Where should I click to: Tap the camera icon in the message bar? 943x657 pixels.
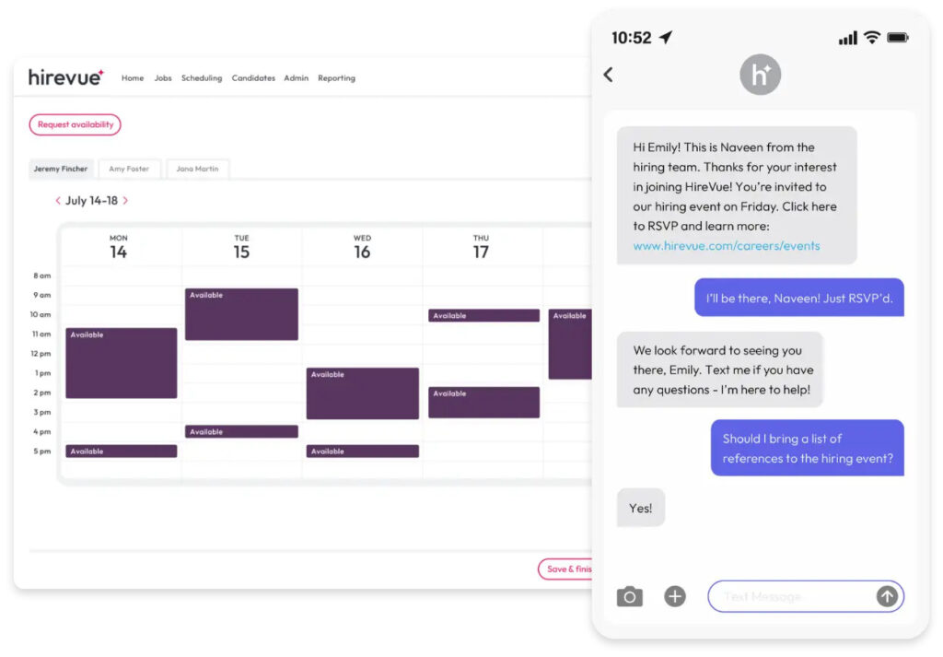coord(629,596)
